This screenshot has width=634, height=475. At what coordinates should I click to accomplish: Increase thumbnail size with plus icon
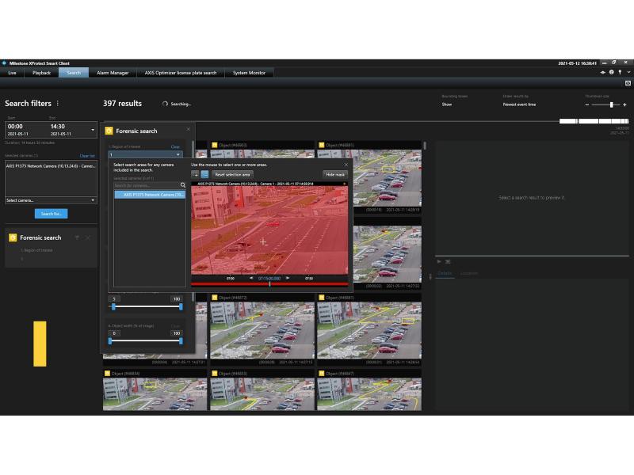(x=624, y=105)
